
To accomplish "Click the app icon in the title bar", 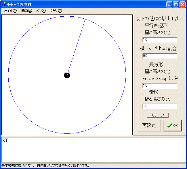I will (4, 5).
